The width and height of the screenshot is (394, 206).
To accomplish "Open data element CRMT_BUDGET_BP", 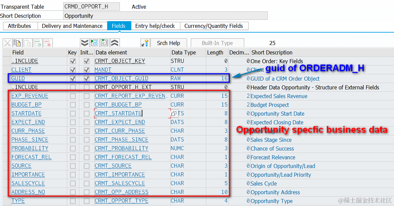I will click(118, 105).
